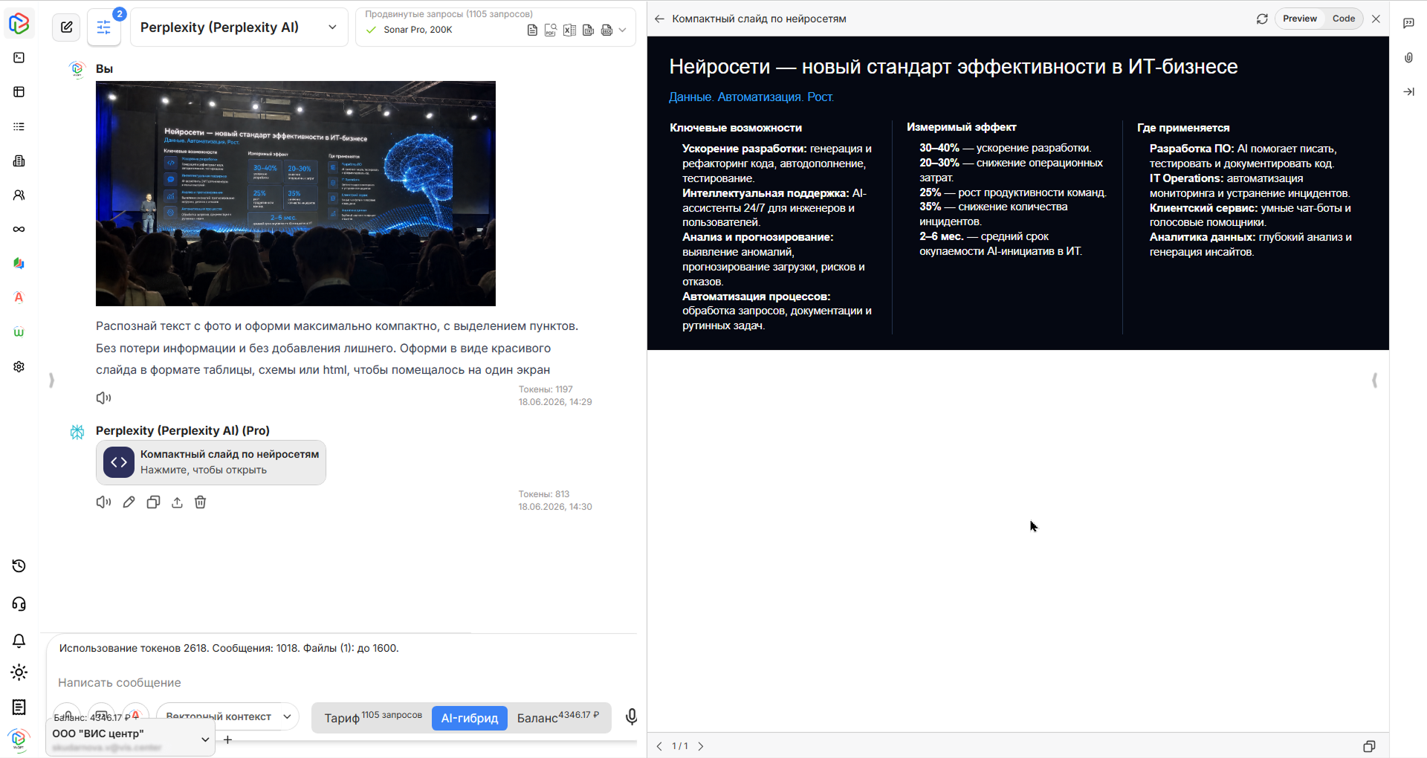Edit the Perplexity response with pencil icon
This screenshot has height=758, width=1427.
pos(129,502)
